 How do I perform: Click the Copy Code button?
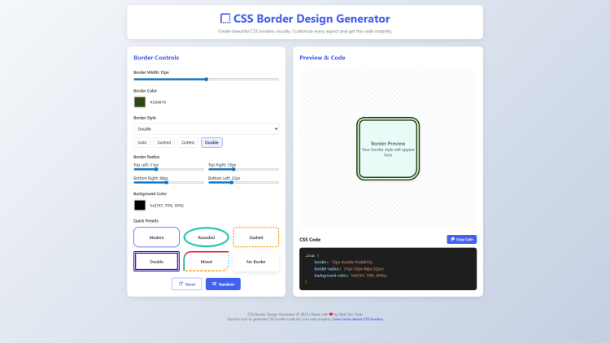(x=461, y=239)
